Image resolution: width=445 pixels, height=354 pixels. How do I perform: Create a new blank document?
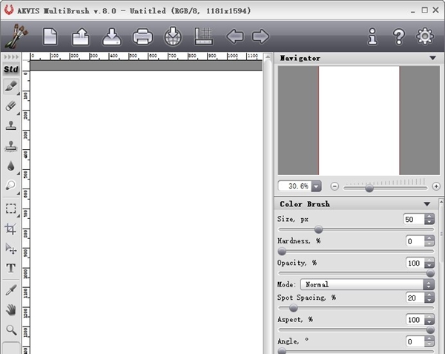(x=50, y=36)
